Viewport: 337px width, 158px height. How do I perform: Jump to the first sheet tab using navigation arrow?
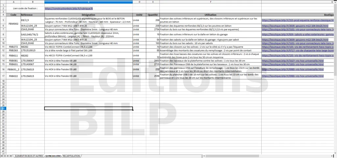pyautogui.click(x=2, y=155)
